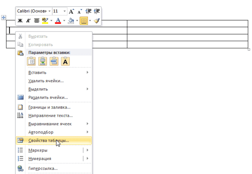
Task: Open the font size 11 dropdown
Action: tap(60, 12)
